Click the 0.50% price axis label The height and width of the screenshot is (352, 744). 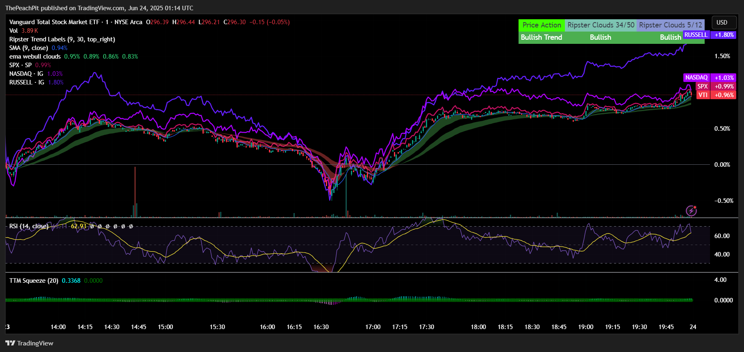pos(722,129)
